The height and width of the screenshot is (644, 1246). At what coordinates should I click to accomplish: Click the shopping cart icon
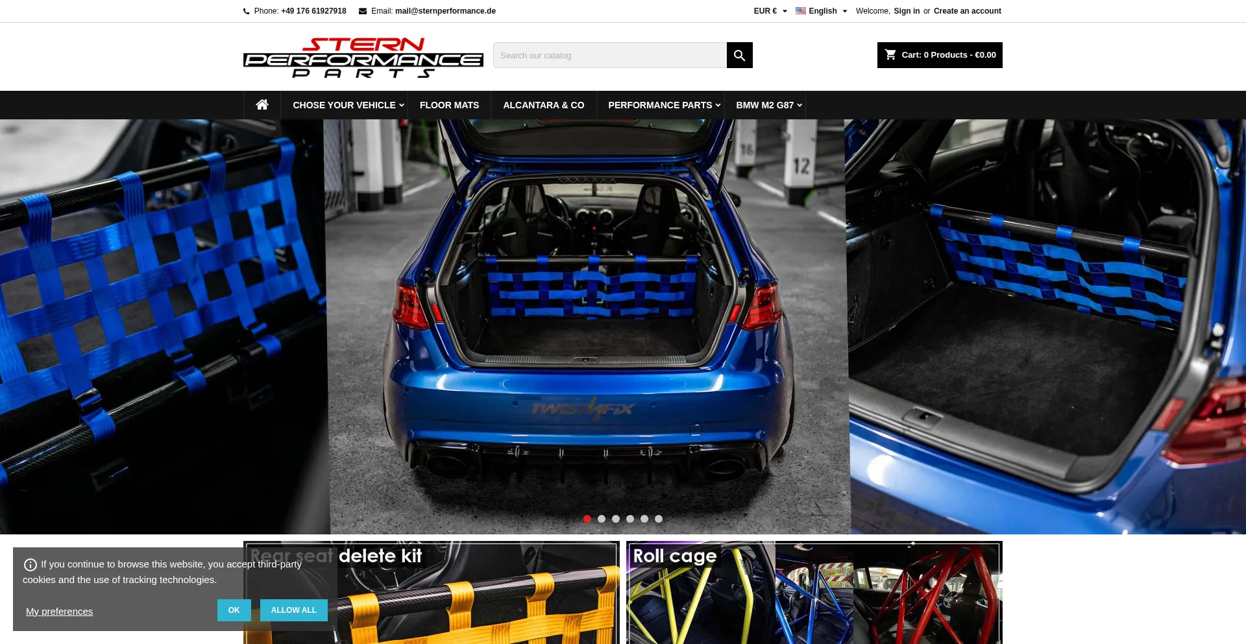(x=890, y=55)
